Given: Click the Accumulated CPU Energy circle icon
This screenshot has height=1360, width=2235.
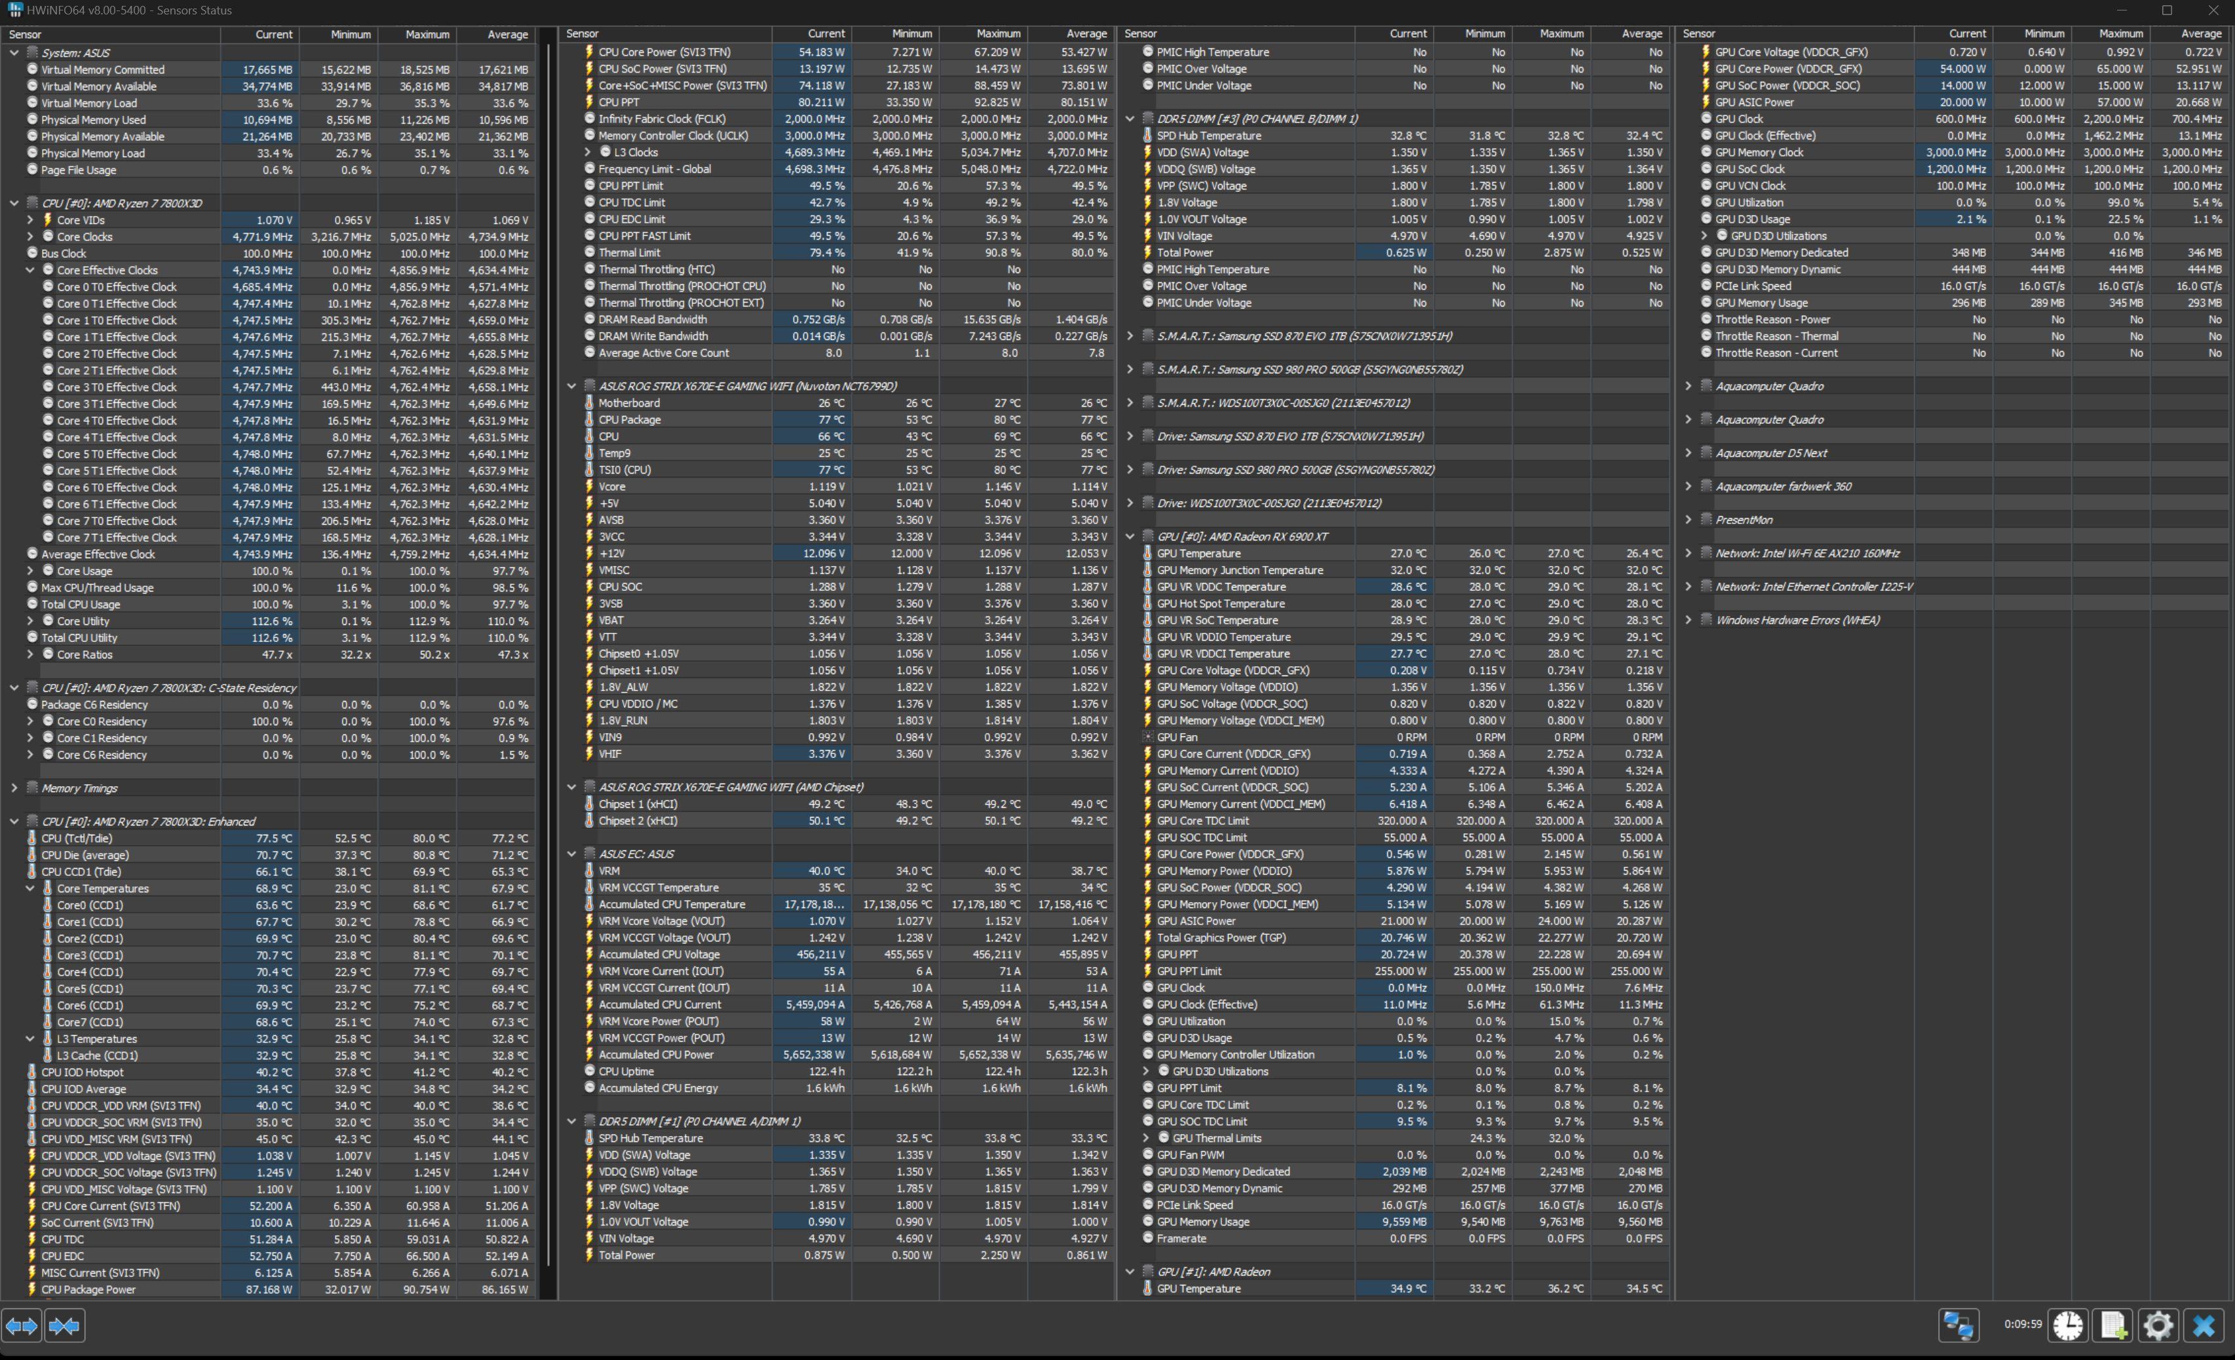Looking at the screenshot, I should (590, 1088).
